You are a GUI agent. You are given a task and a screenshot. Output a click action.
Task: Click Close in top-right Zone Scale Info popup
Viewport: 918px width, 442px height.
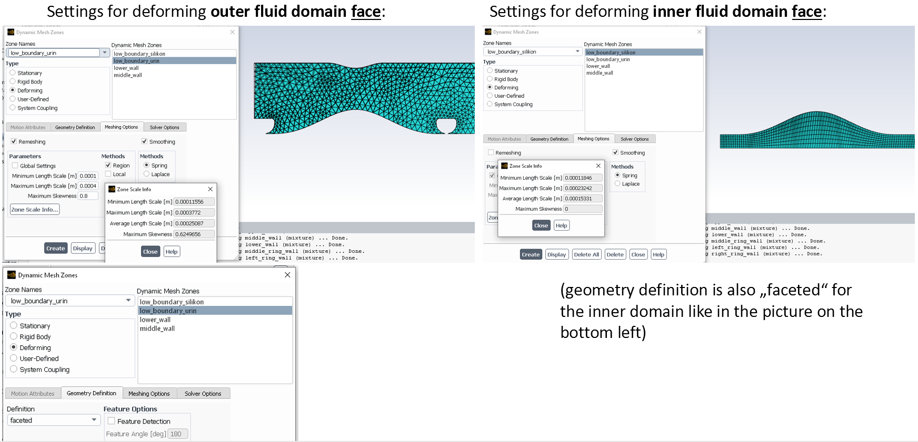coord(541,225)
